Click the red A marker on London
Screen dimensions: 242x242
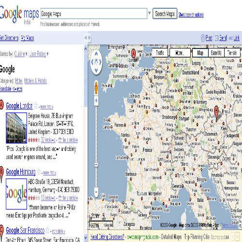point(133,54)
